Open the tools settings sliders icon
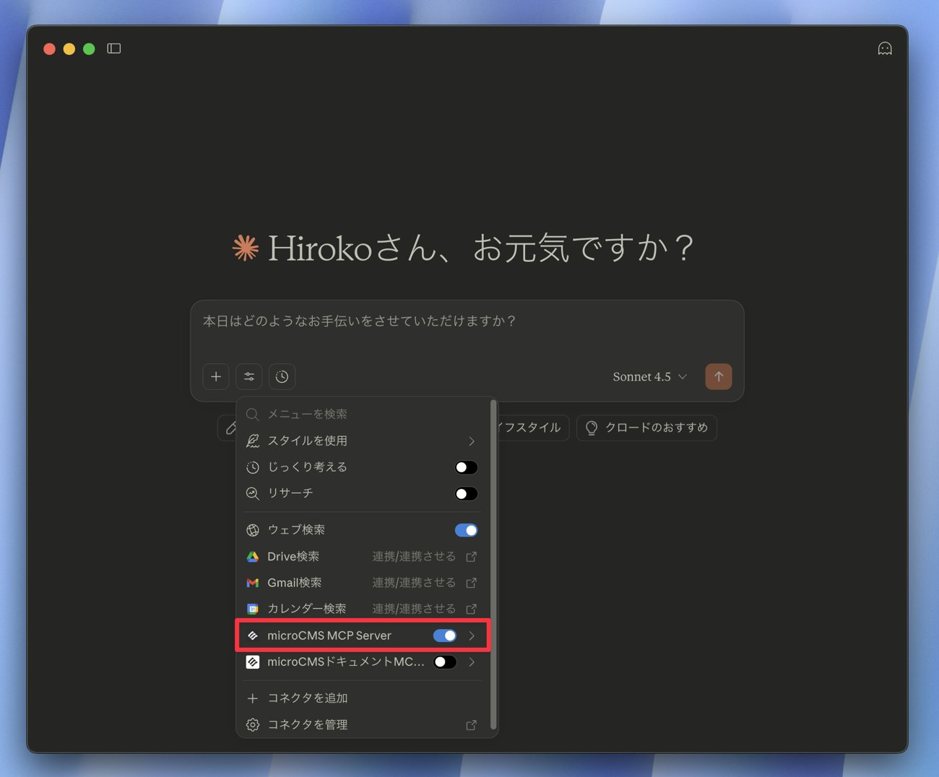 click(x=248, y=376)
